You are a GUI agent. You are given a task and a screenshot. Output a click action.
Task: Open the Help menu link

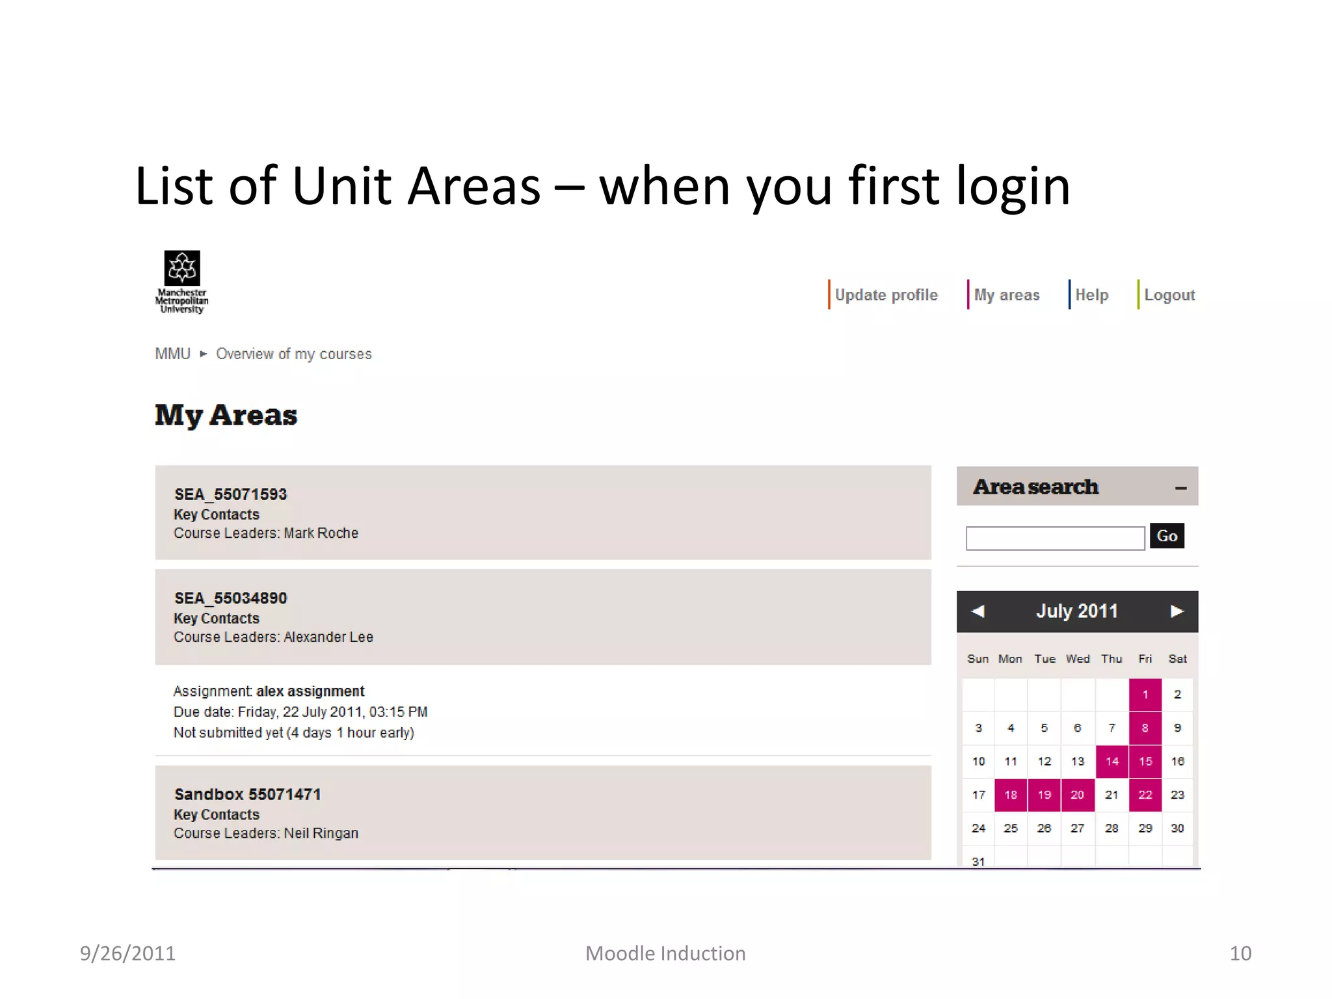[x=1091, y=295]
